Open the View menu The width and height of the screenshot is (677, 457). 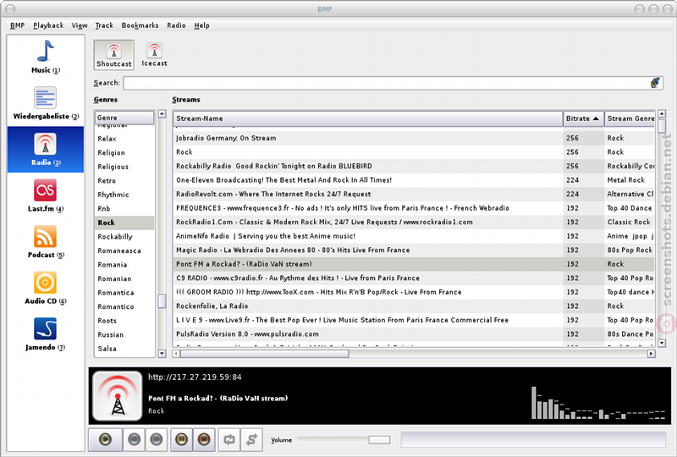coord(80,25)
